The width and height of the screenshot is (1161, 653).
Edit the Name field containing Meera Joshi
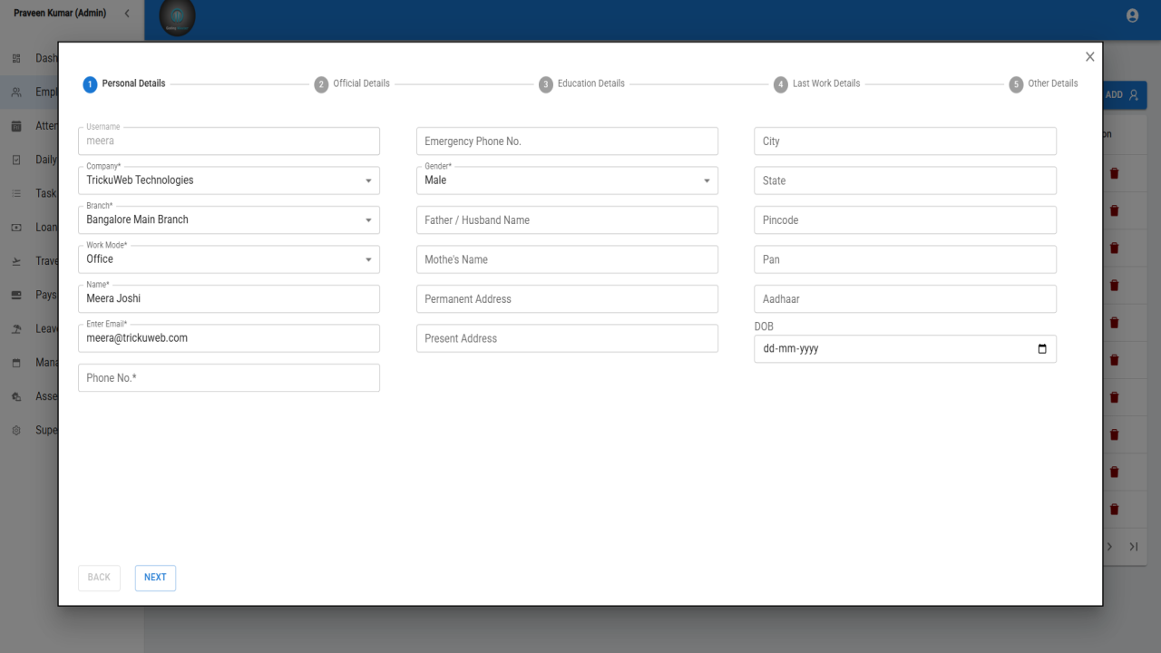click(229, 298)
